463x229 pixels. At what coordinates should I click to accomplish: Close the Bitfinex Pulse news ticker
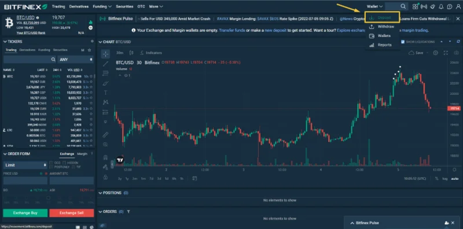click(x=458, y=19)
